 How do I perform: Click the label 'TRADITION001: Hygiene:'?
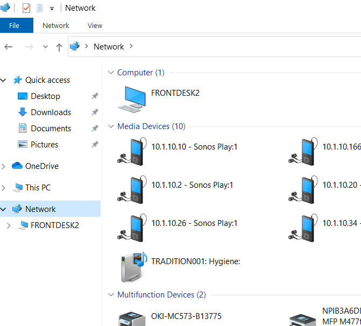coord(195,261)
